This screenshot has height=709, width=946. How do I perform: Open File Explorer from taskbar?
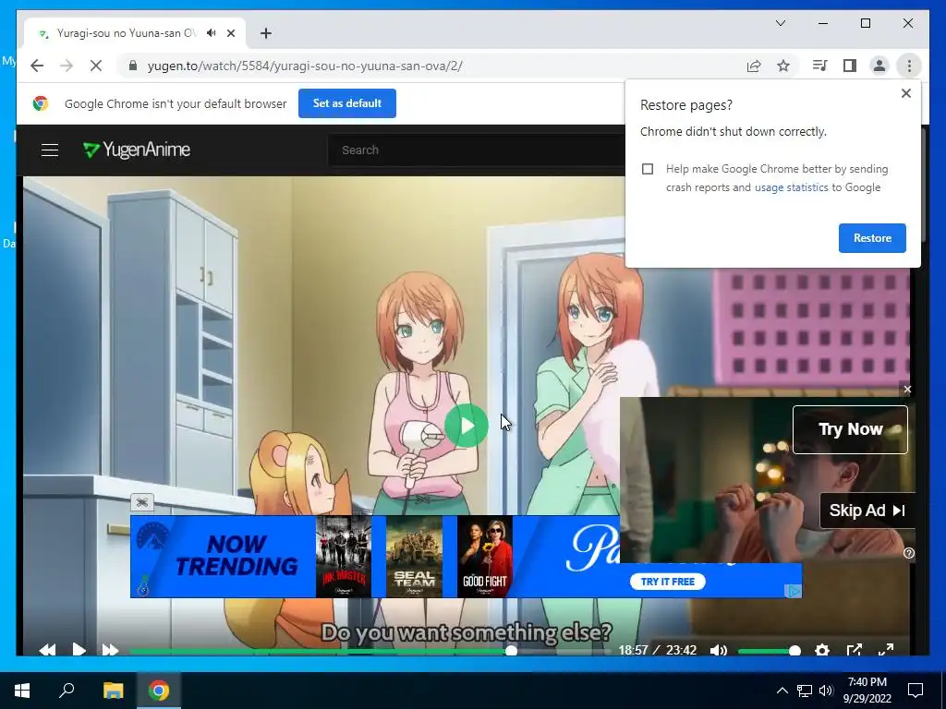[x=113, y=691]
